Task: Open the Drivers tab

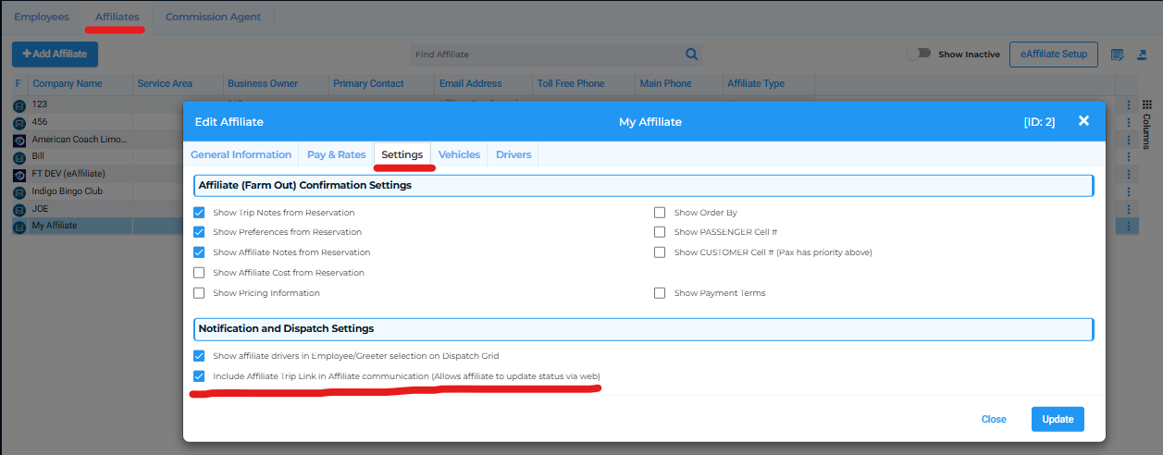Action: [513, 154]
